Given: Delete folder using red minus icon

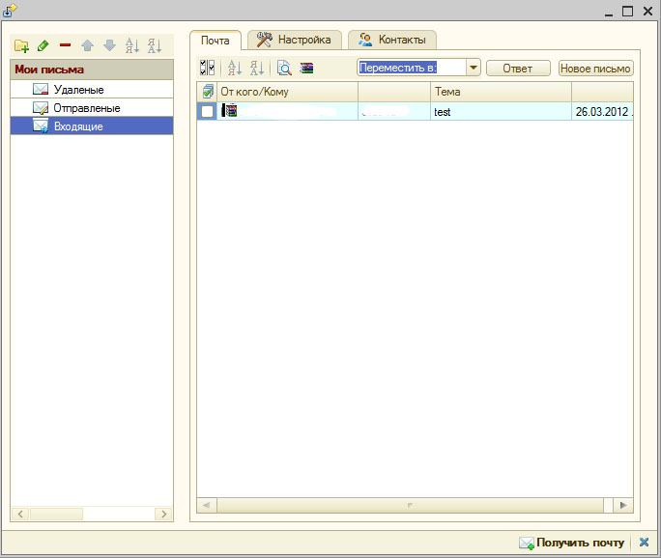Looking at the screenshot, I should (65, 45).
